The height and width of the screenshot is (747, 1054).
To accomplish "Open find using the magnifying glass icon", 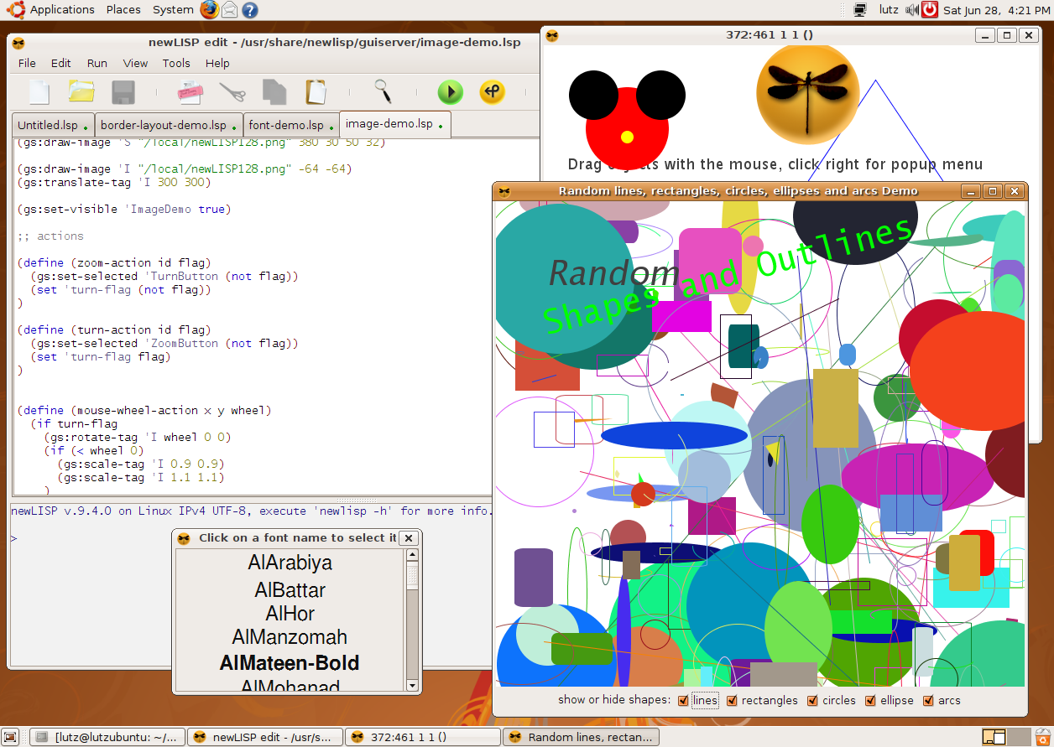I will (x=383, y=91).
